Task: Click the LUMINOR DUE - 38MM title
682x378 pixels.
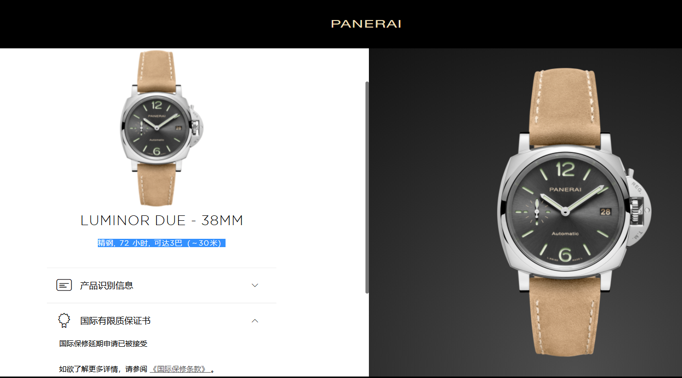Action: 162,221
